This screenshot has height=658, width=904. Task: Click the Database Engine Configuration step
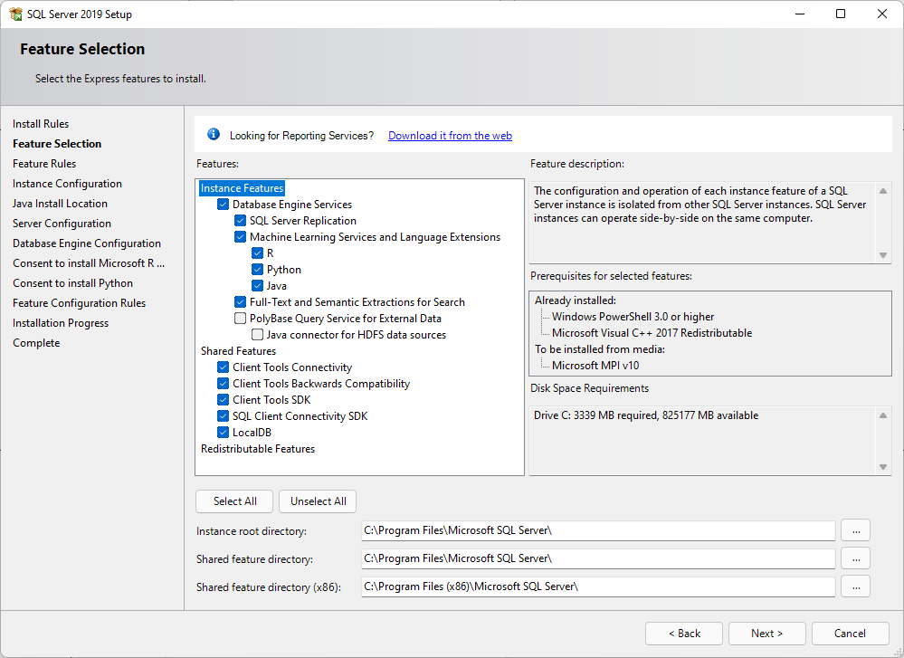(x=87, y=243)
